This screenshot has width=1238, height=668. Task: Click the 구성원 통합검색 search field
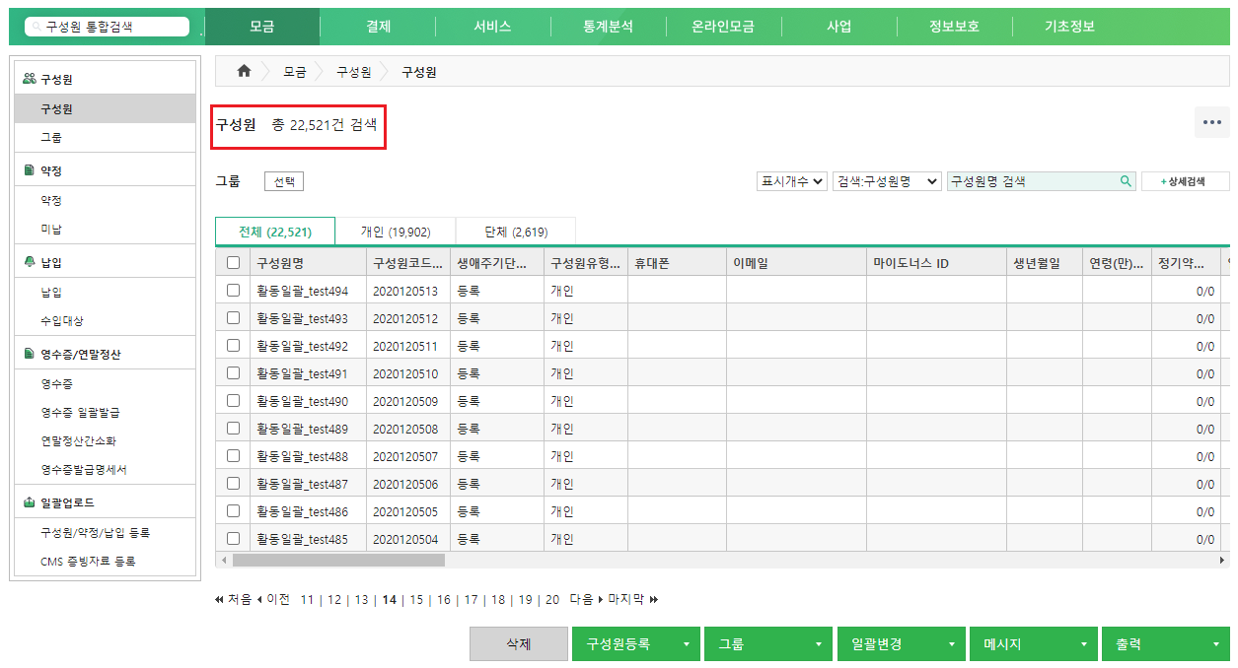click(x=108, y=27)
